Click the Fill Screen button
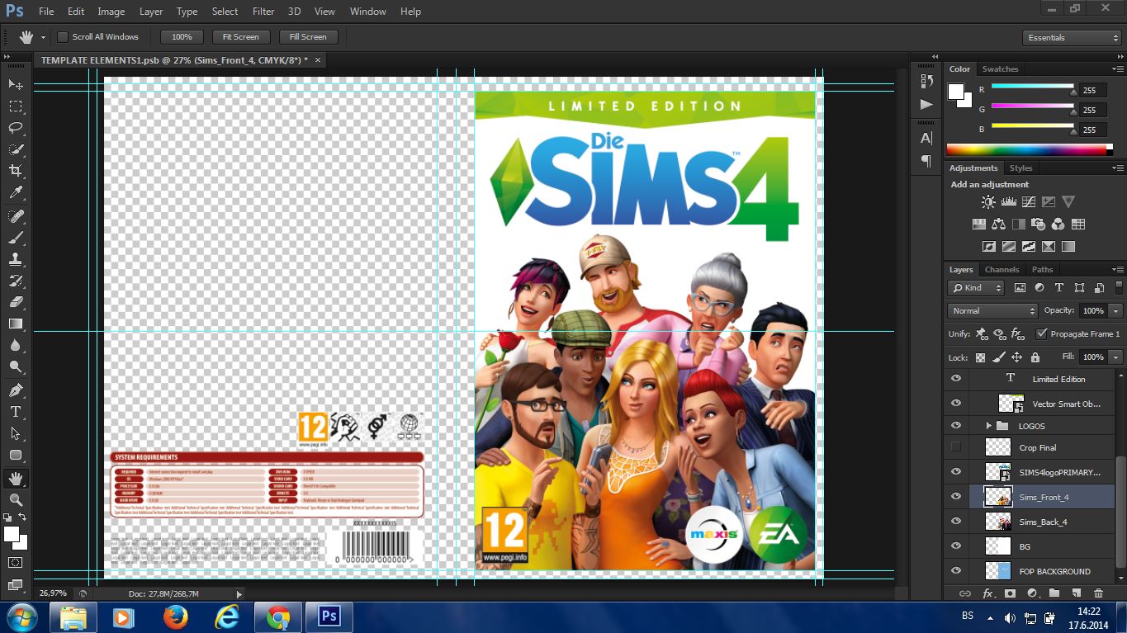Screen dimensions: 1127x633 [308, 37]
